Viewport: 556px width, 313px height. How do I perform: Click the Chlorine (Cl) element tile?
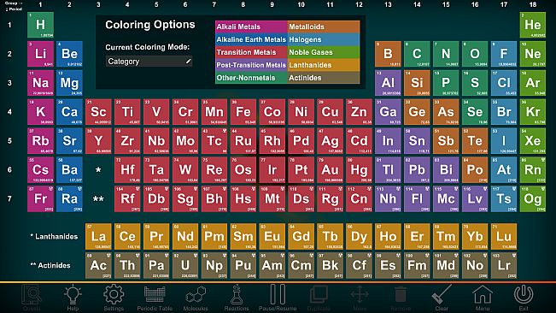504,83
